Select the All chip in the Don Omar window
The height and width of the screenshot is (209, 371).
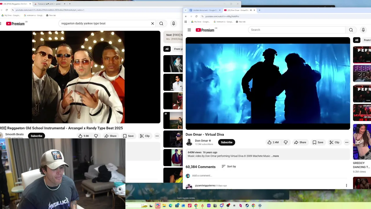tap(357, 40)
